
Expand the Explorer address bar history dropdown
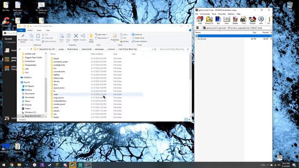153,49
